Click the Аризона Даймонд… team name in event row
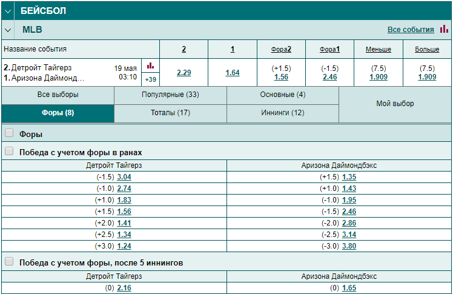Screen dimensions: 453x294 [48, 78]
